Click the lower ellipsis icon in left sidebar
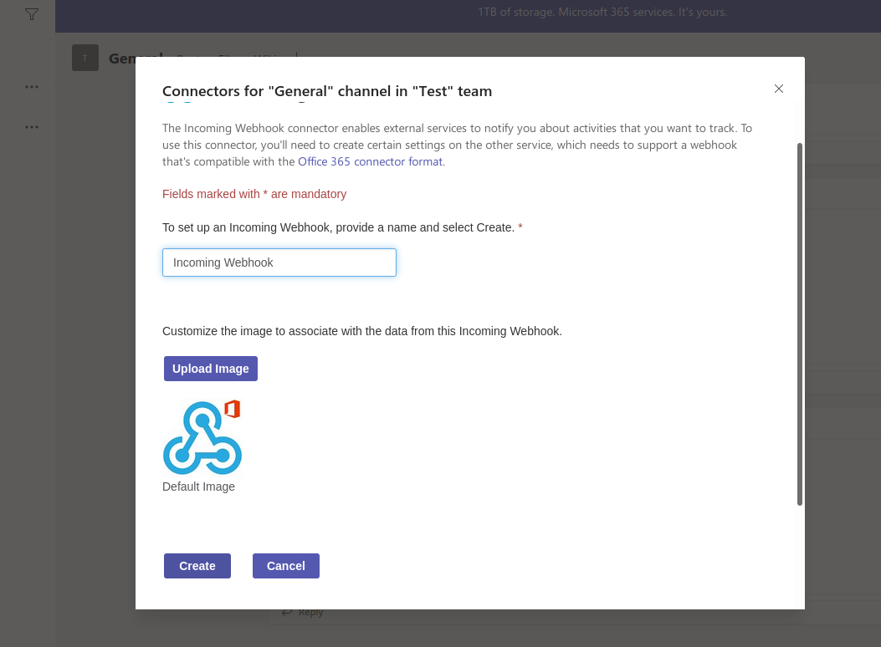Image resolution: width=881 pixels, height=647 pixels. pyautogui.click(x=32, y=127)
